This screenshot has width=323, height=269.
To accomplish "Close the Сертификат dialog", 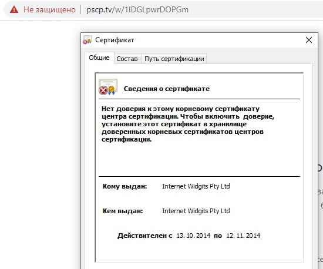I will [308, 40].
